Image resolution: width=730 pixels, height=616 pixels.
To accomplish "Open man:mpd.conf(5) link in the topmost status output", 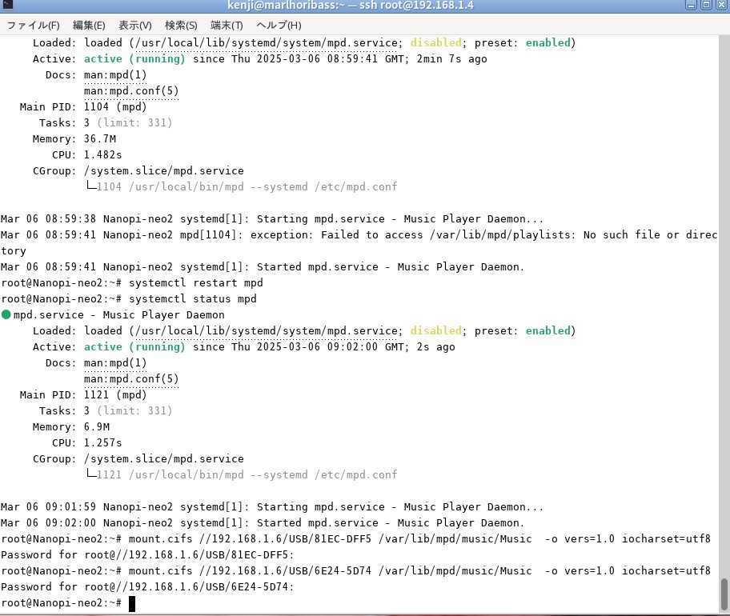I will point(131,90).
